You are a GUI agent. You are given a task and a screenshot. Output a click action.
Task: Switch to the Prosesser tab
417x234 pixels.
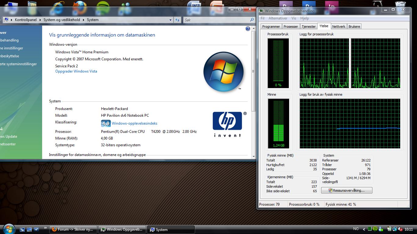click(x=291, y=27)
